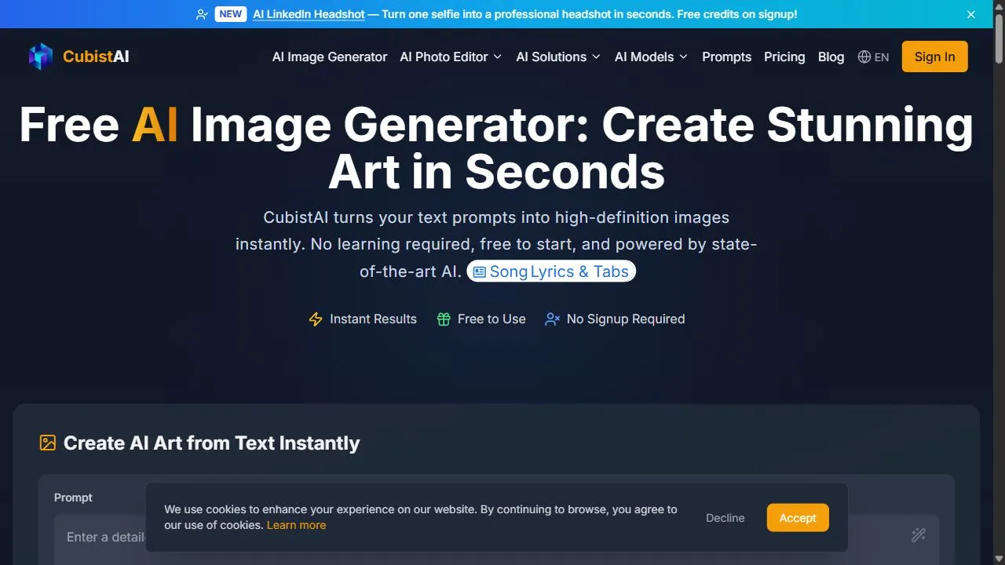The image size is (1005, 565).
Task: Click the image icon beside Create AI Art heading
Action: coord(48,443)
